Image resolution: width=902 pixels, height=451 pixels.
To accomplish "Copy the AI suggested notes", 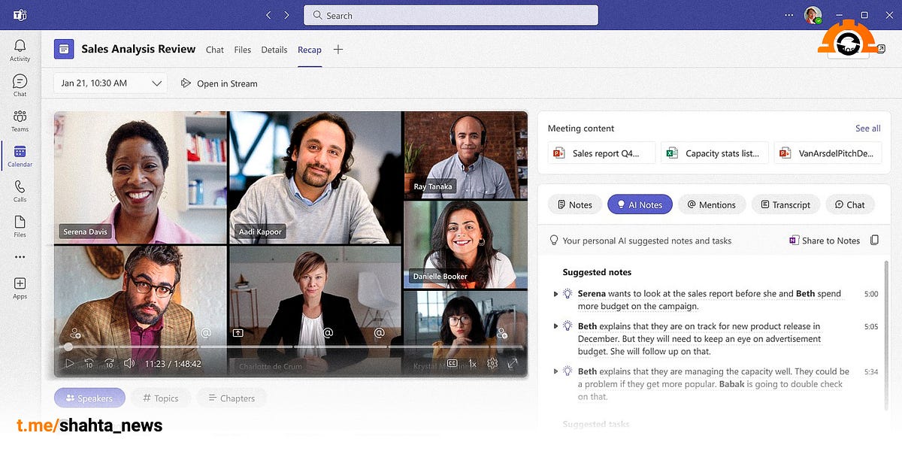I will [874, 240].
